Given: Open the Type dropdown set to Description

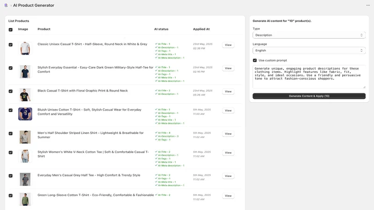Looking at the screenshot, I should tap(309, 35).
